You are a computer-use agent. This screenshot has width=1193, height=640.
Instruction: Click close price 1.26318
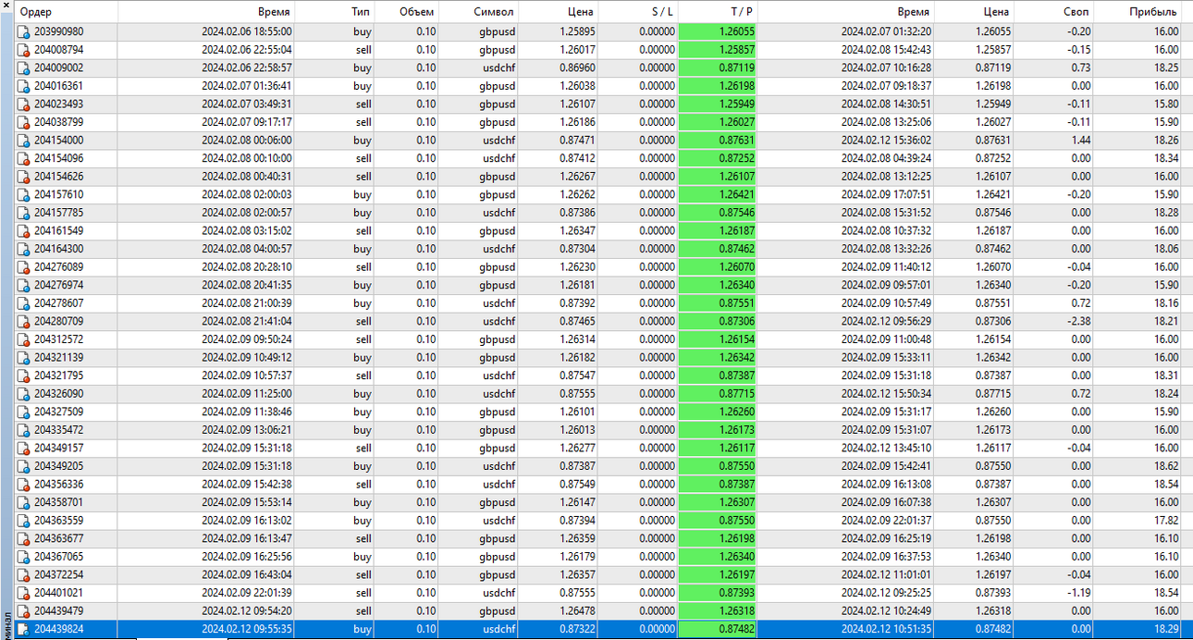993,610
